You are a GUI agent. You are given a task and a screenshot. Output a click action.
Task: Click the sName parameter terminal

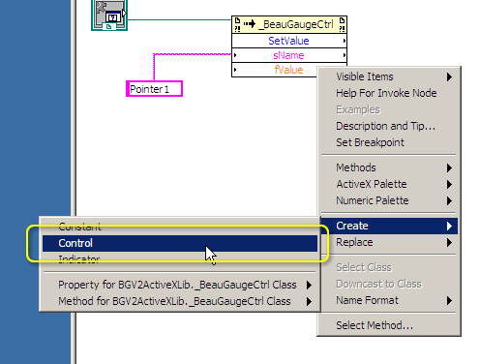tap(289, 55)
